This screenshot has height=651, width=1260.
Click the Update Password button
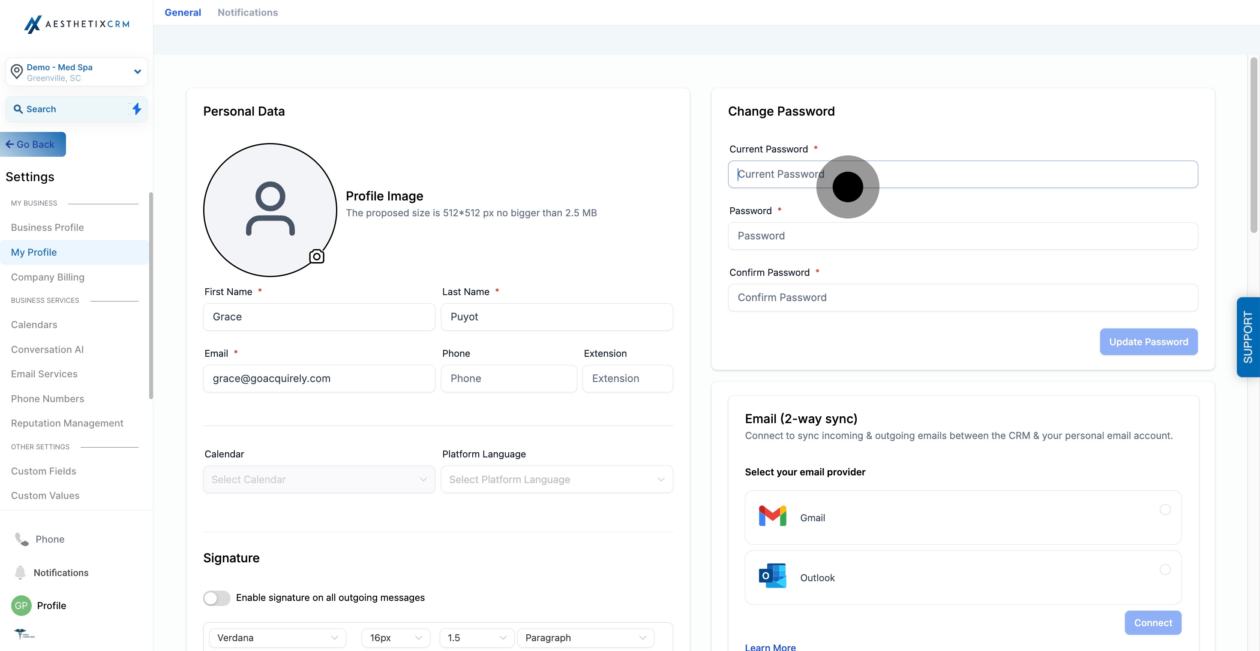[x=1149, y=342]
